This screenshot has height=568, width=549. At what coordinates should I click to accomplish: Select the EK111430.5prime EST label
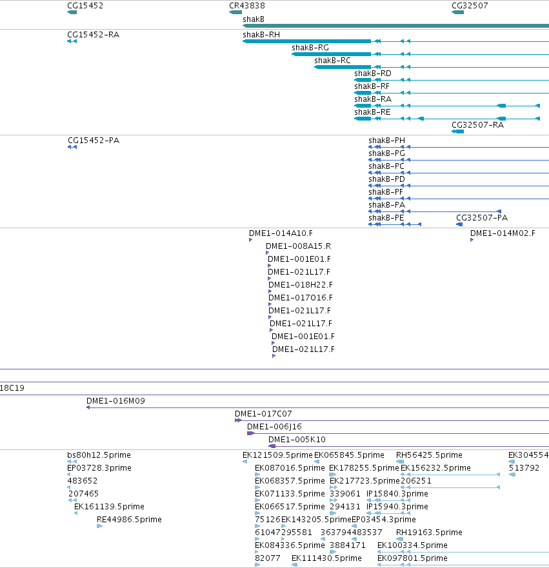point(326,558)
